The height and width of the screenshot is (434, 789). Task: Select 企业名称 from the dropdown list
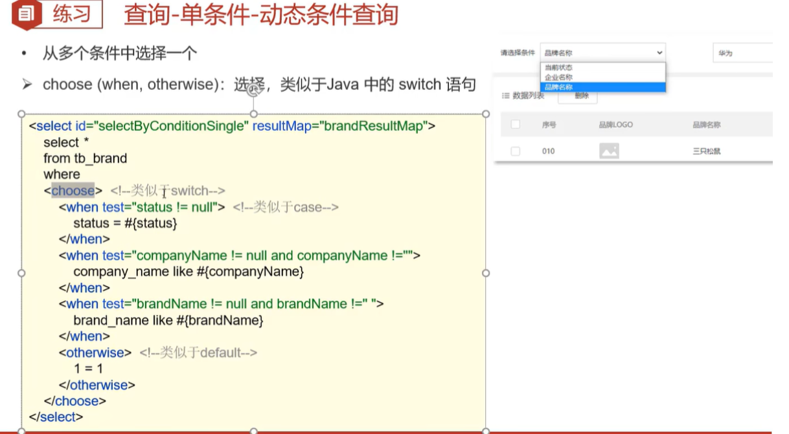click(558, 78)
